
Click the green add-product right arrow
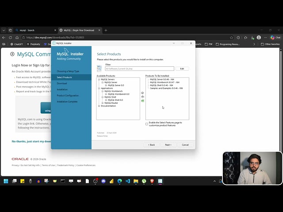(142, 93)
